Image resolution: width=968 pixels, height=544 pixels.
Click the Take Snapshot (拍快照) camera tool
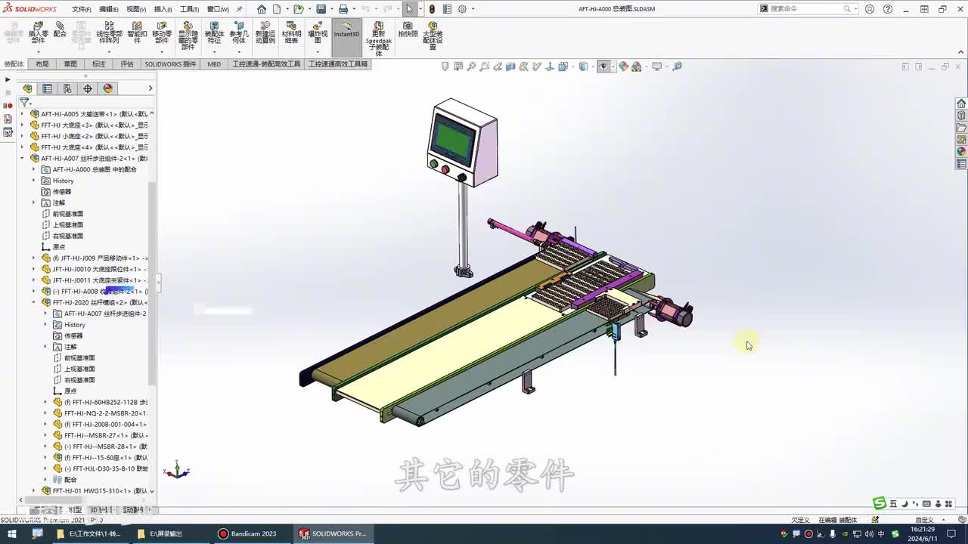[408, 30]
